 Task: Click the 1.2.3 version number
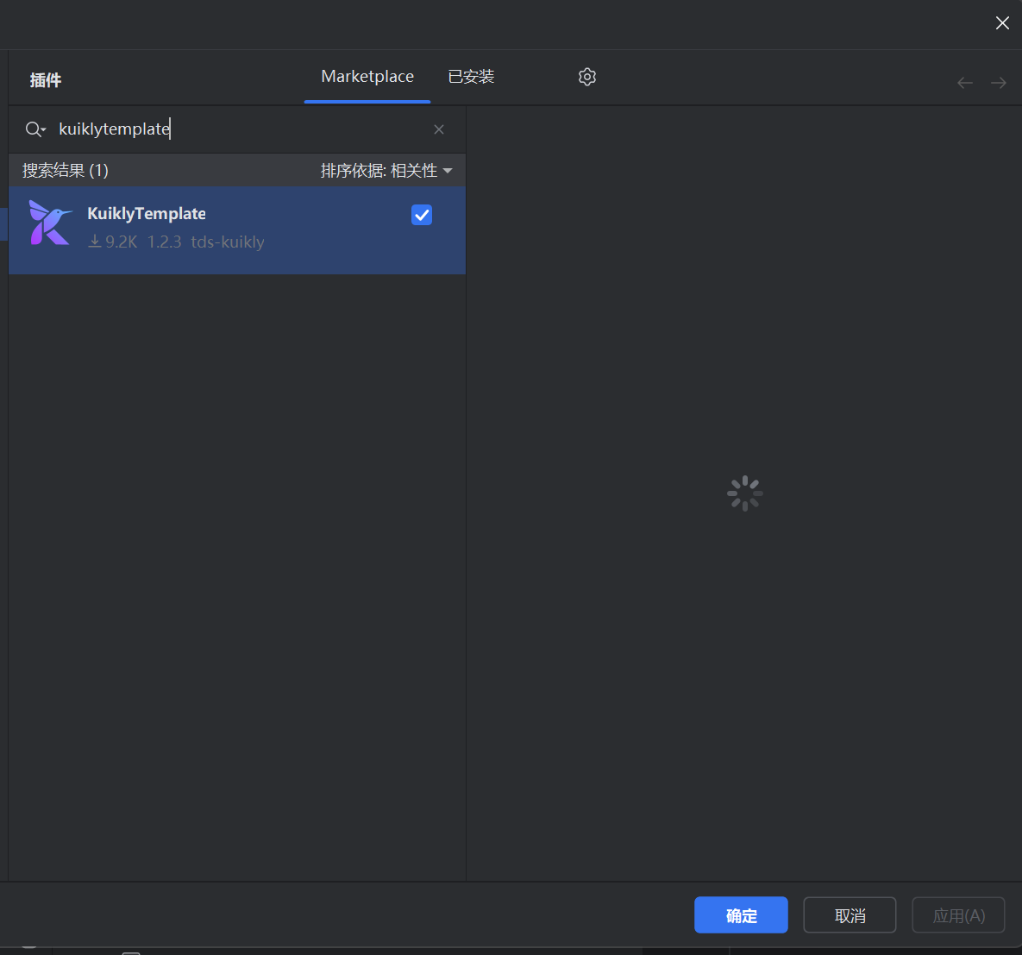pos(164,242)
